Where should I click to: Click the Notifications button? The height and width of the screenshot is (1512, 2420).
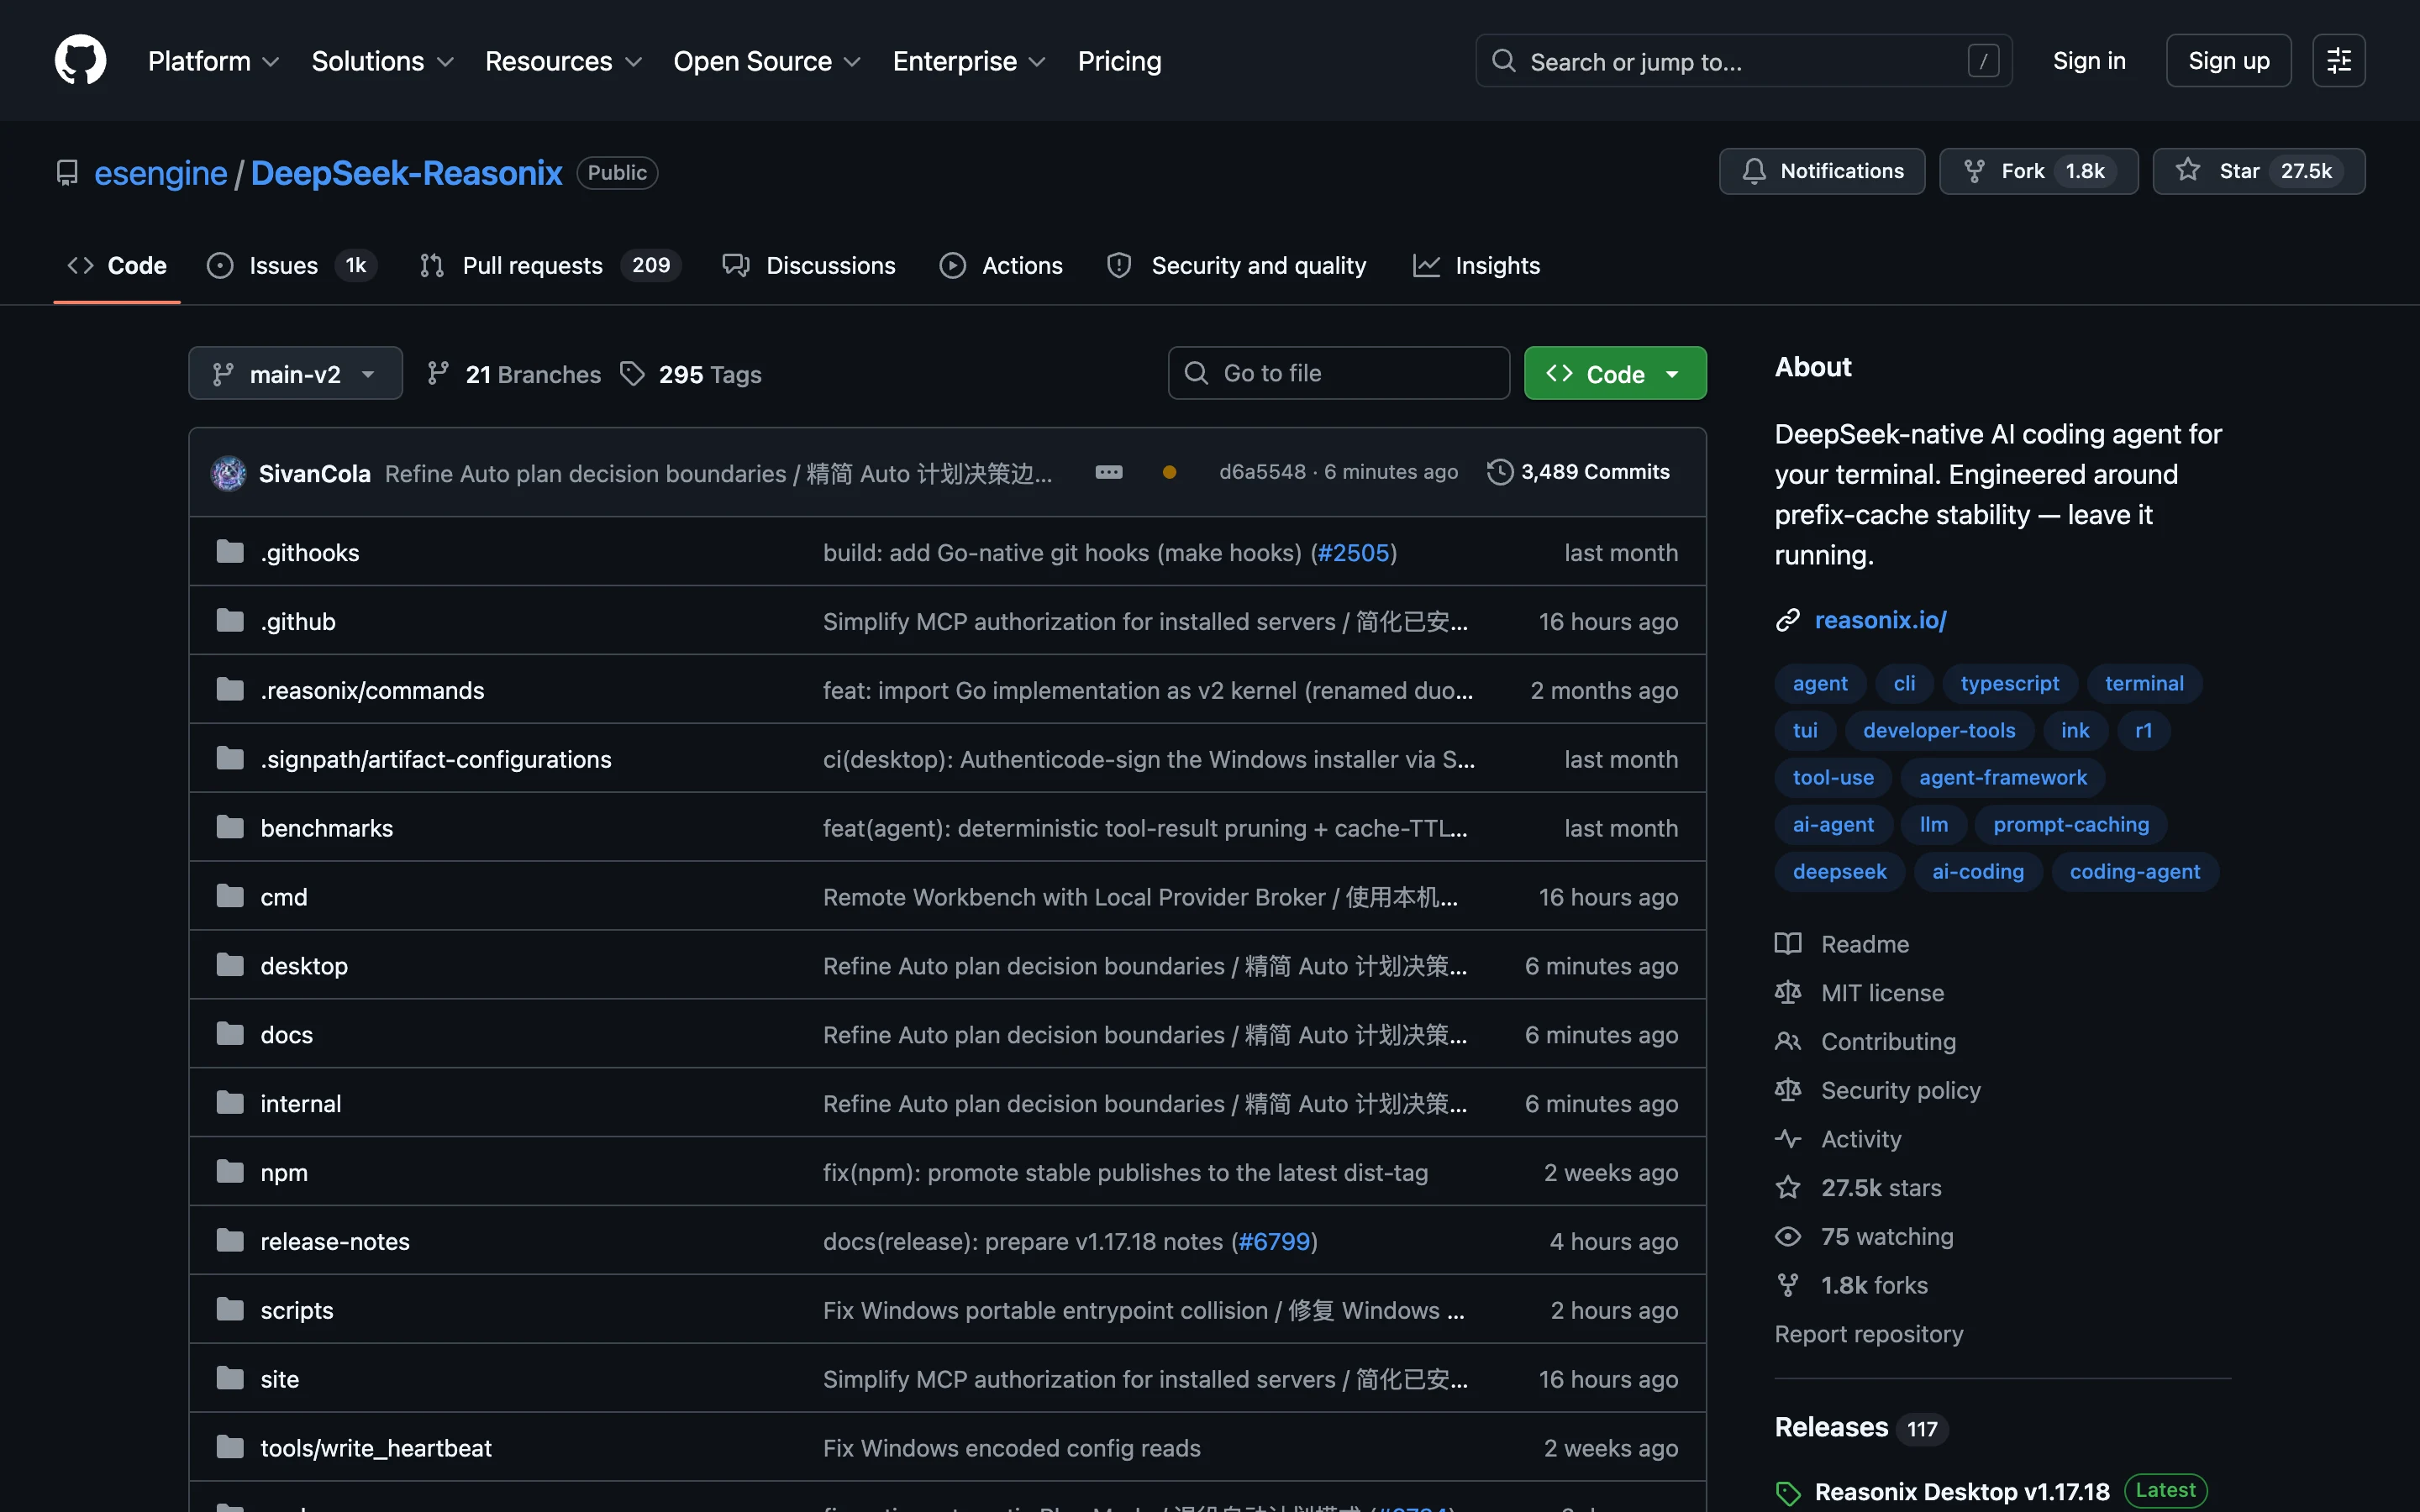pyautogui.click(x=1822, y=171)
